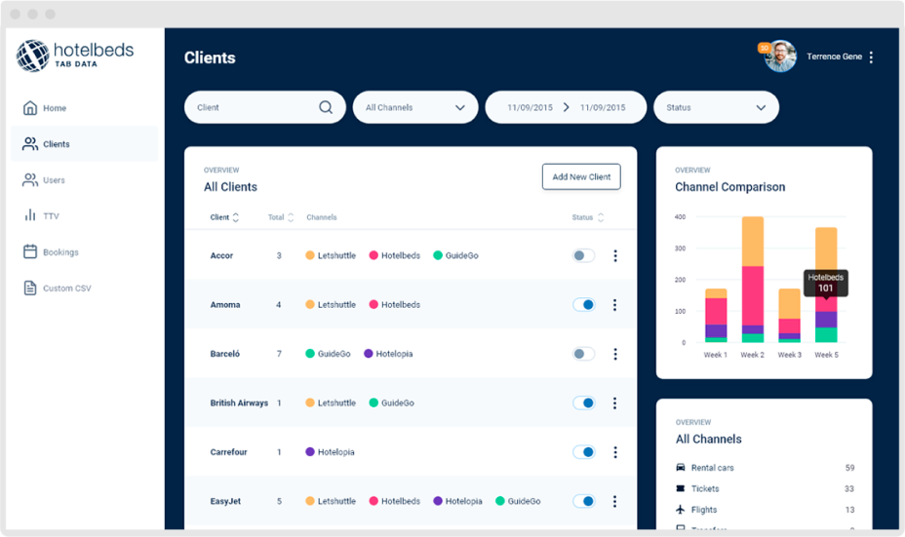Open Custom CSV in the sidebar
Image resolution: width=905 pixels, height=537 pixels.
tap(65, 288)
